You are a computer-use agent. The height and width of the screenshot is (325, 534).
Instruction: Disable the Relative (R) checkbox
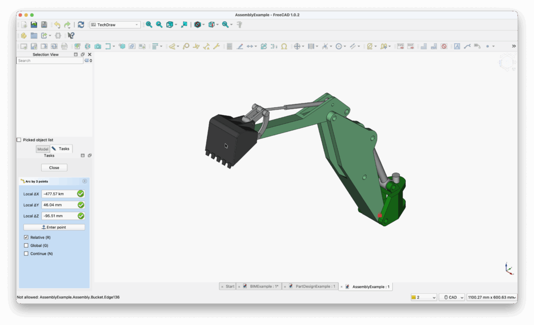pyautogui.click(x=26, y=237)
